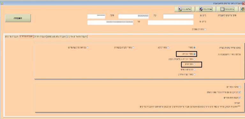Select the מחיר מלא radio option
The width and height of the screenshot is (245, 119).
(168, 48)
